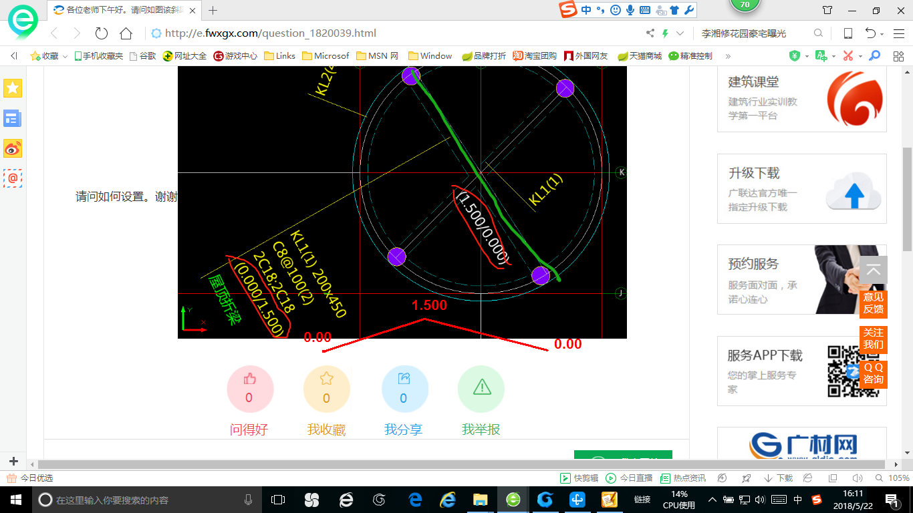
Task: Open 手机收藏夹 bookmark
Action: pos(98,56)
